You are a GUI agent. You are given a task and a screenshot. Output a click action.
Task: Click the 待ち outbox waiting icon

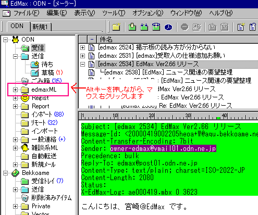(x=35, y=65)
